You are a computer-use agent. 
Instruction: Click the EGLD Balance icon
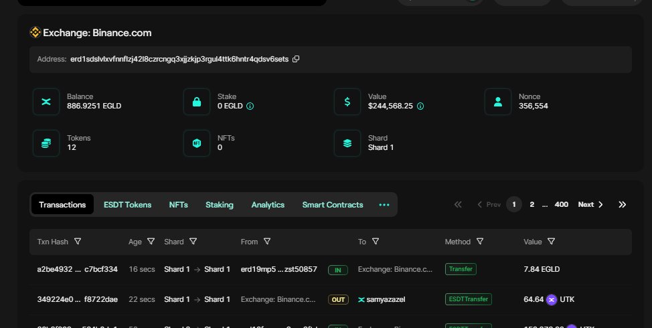click(46, 102)
